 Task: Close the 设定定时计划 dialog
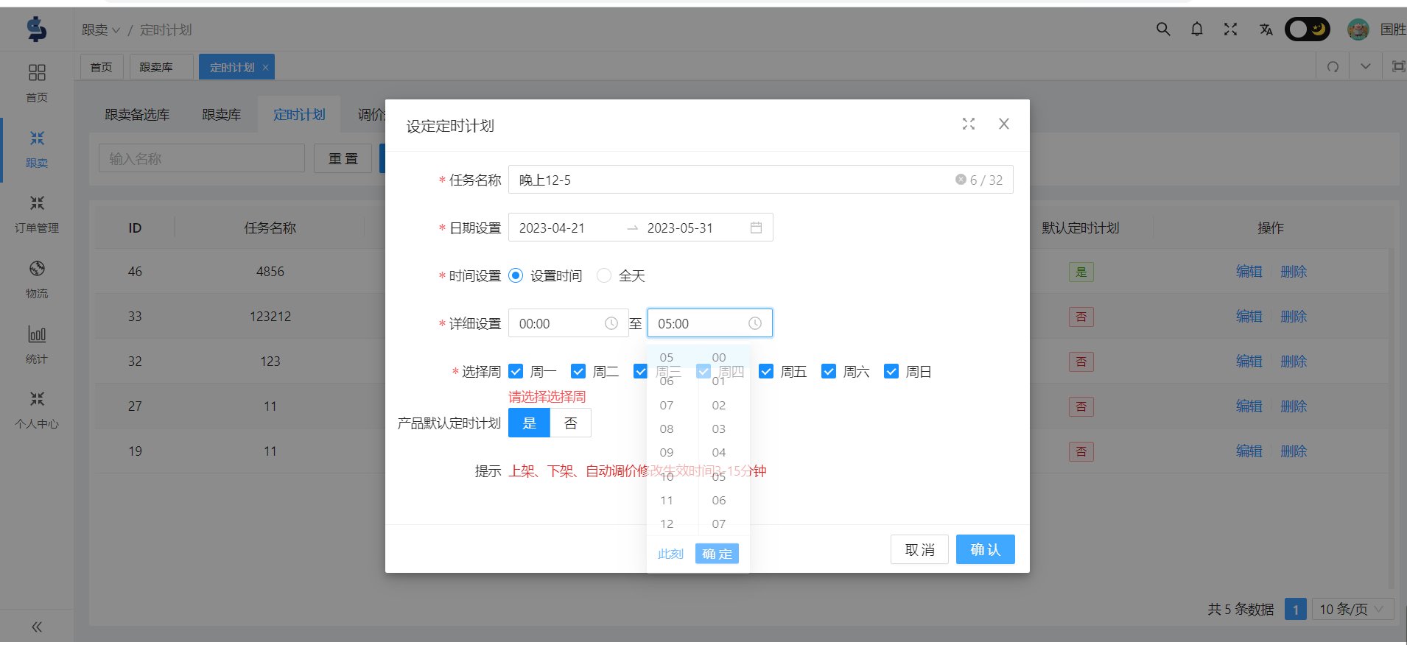tap(1004, 124)
